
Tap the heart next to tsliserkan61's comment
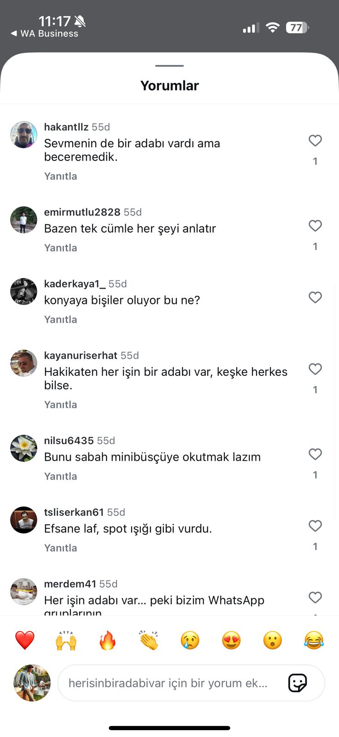pos(315,526)
